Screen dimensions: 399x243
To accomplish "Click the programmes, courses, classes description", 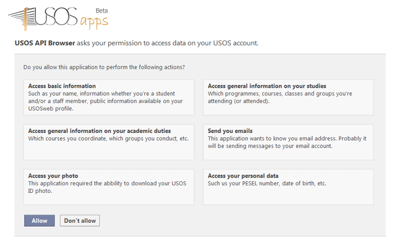I will click(280, 97).
